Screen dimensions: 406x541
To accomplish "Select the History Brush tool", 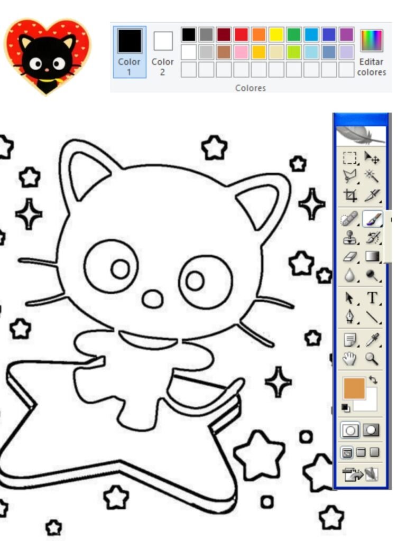I will tap(373, 238).
